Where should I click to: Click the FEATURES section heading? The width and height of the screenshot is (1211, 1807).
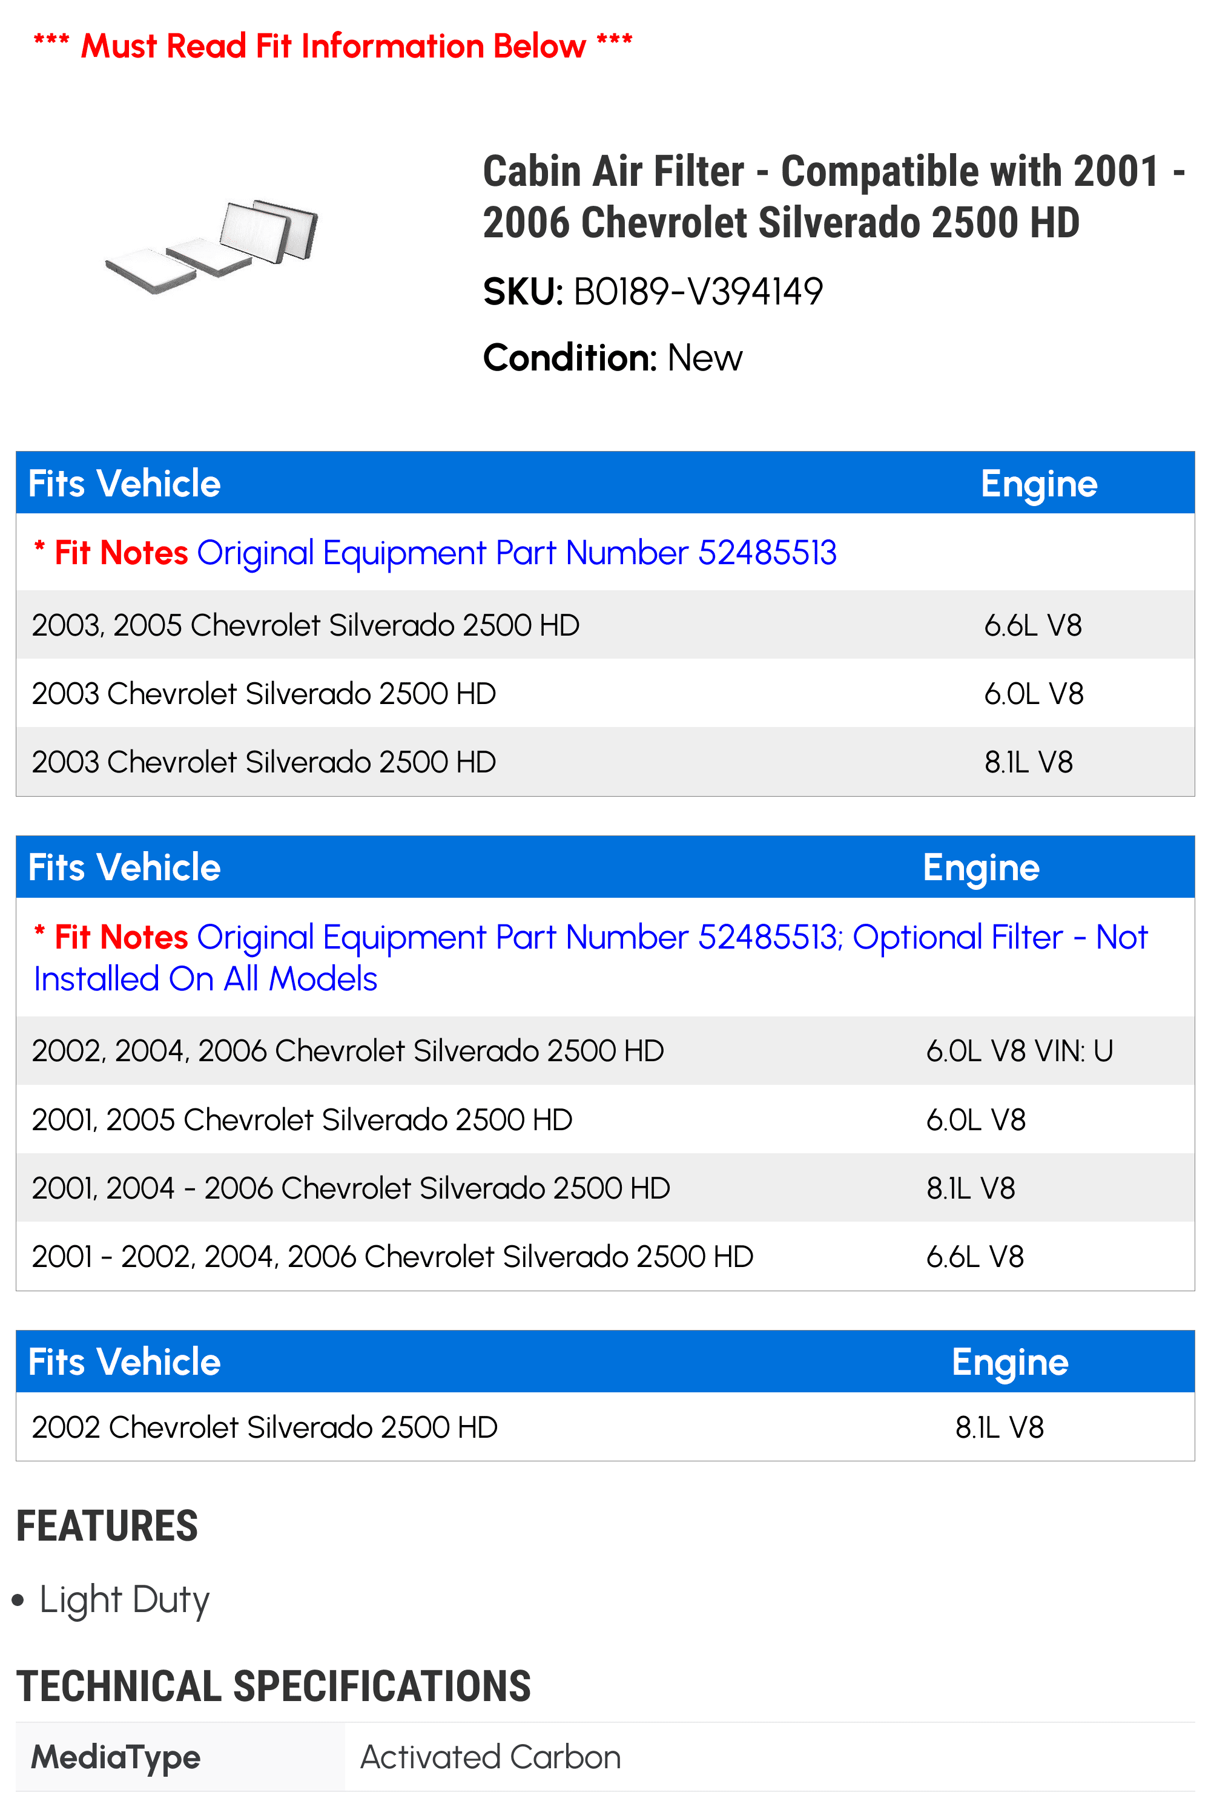(x=107, y=1526)
